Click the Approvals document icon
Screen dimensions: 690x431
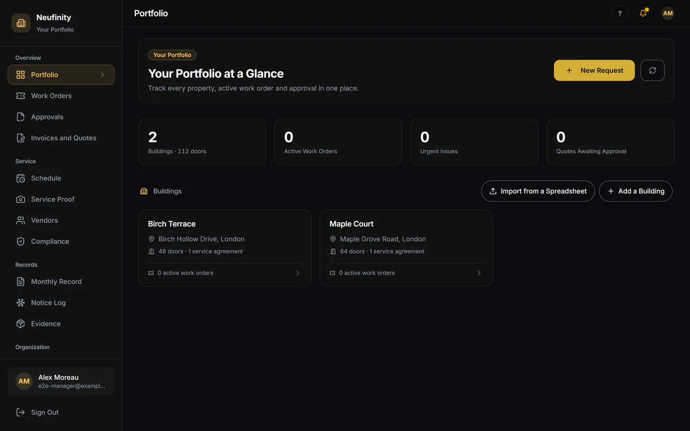[21, 117]
